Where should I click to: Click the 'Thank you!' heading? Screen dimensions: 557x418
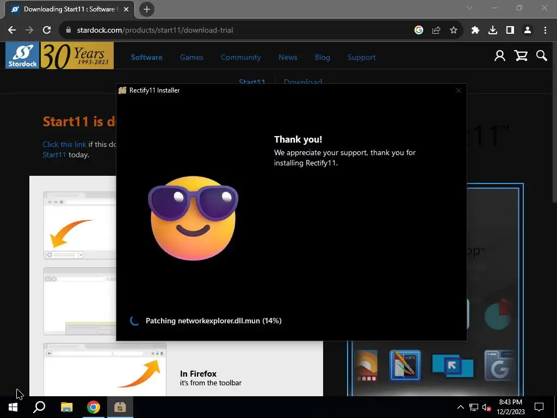coord(298,139)
